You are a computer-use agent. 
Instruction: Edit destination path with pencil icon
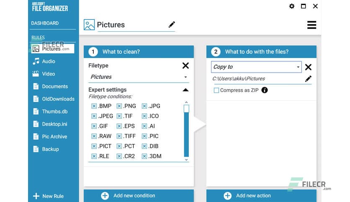[x=308, y=78]
